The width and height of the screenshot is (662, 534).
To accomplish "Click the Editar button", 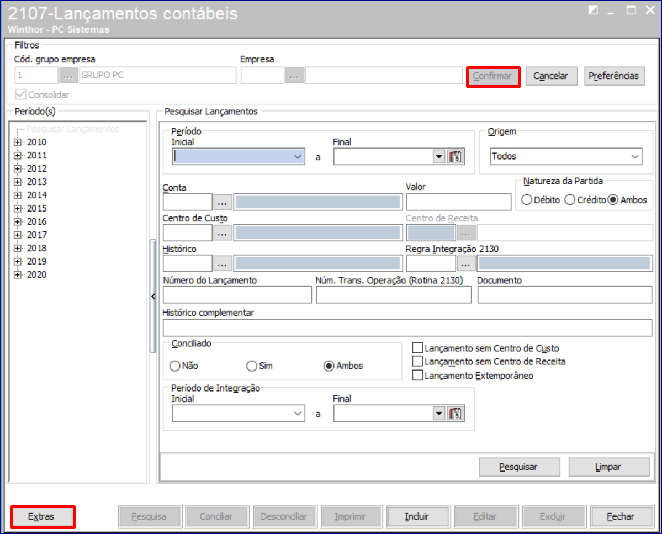I will point(485,517).
